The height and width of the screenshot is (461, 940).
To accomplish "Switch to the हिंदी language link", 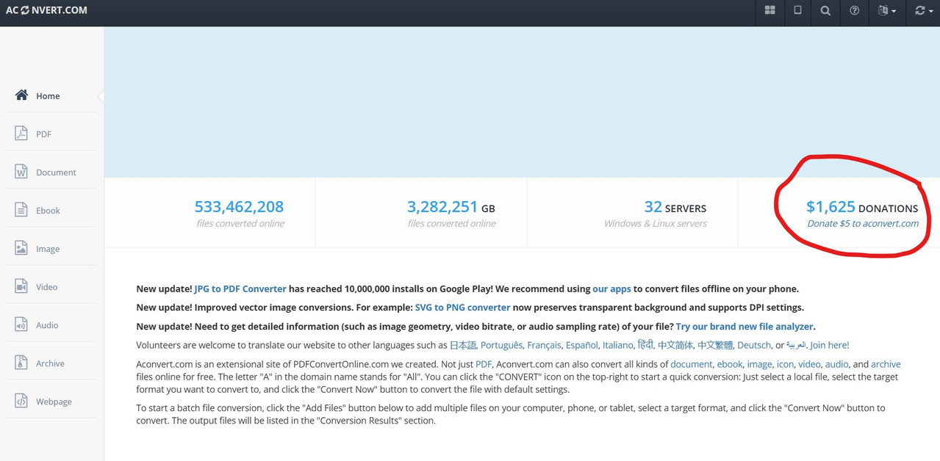I will (645, 345).
